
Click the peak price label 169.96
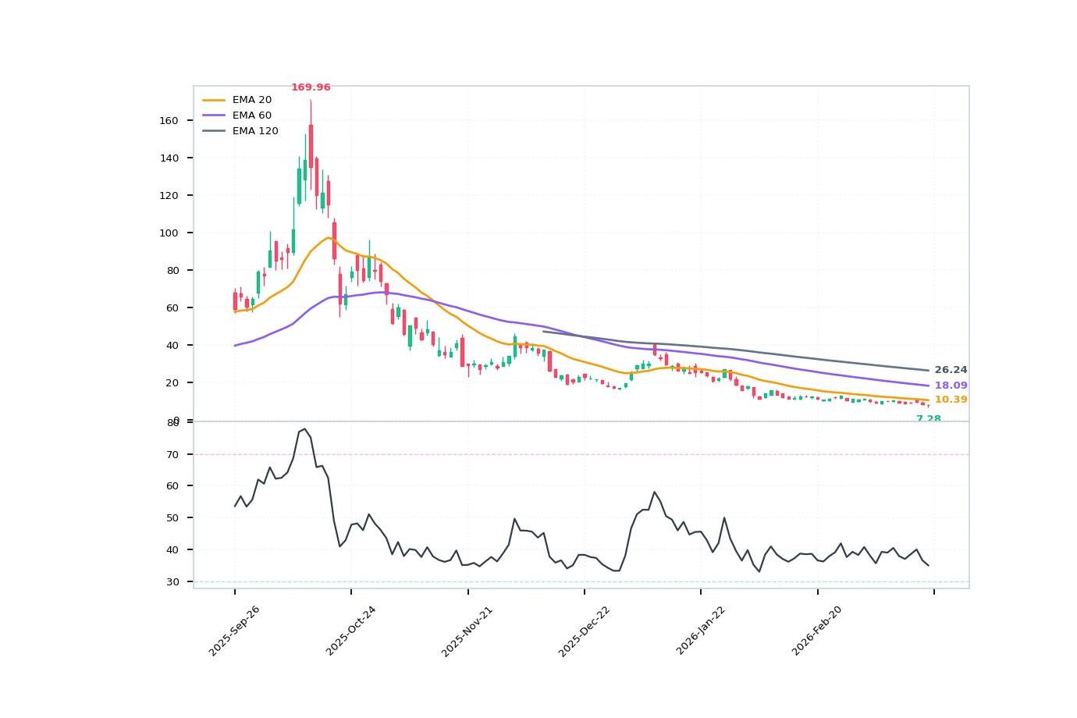311,87
